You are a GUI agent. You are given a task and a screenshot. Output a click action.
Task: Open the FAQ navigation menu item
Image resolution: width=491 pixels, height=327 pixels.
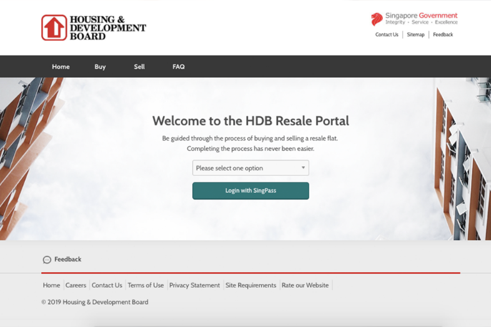(179, 67)
